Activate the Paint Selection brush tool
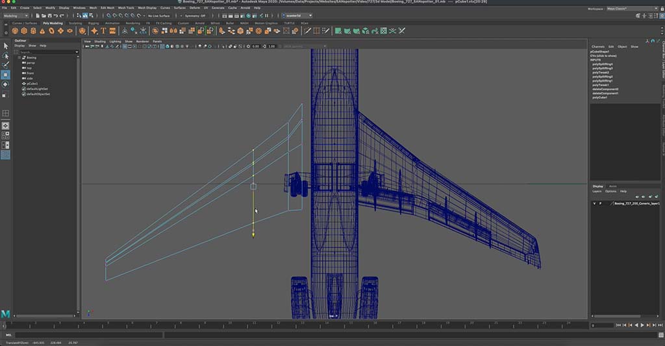Viewport: 665px width, 346px height. pyautogui.click(x=5, y=65)
